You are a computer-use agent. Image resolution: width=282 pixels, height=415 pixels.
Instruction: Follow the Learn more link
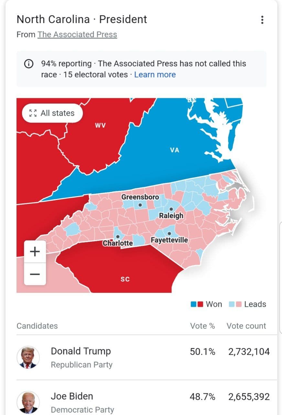155,75
